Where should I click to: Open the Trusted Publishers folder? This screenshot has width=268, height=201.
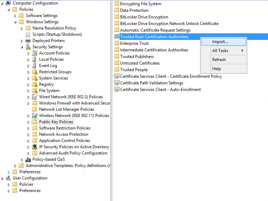tap(137, 57)
